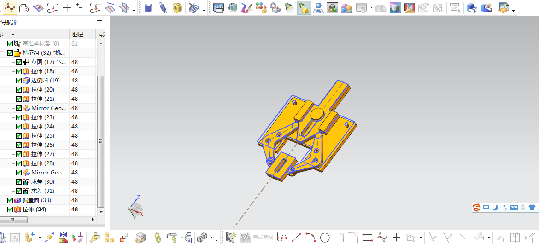Open dropdown arrow next to crossed-out spring icon
539x244 pixels.
204,11
